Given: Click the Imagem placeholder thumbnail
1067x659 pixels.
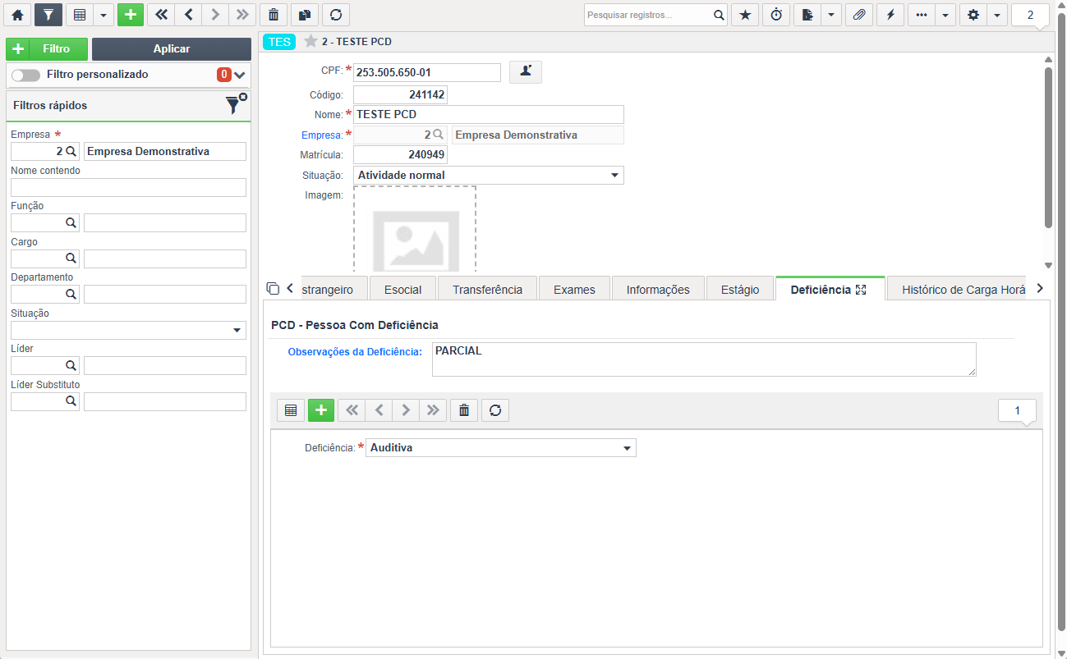Looking at the screenshot, I should pyautogui.click(x=415, y=230).
